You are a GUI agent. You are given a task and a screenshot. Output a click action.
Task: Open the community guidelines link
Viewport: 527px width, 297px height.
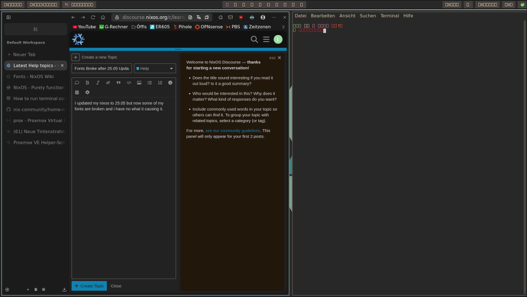point(233,131)
